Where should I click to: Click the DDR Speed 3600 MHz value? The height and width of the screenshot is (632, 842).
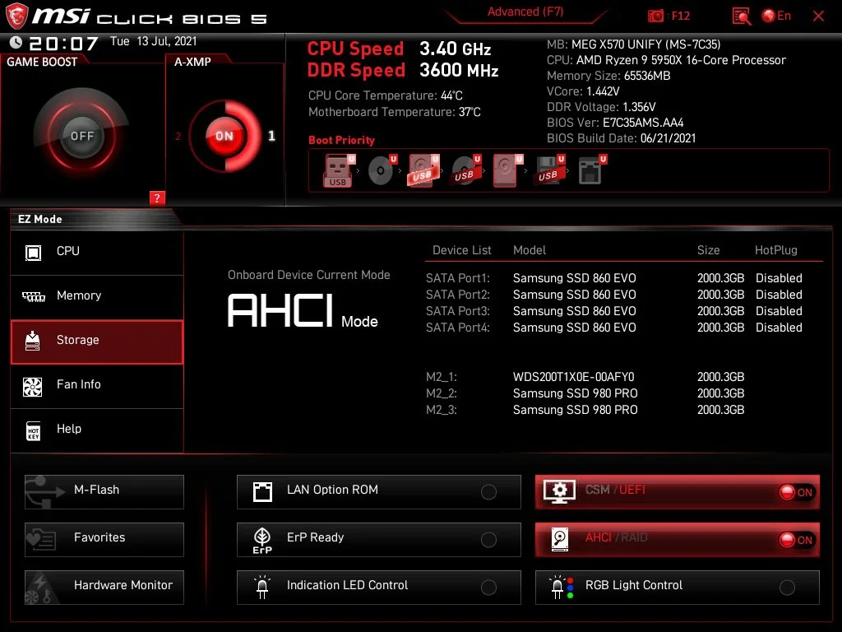pyautogui.click(x=459, y=71)
